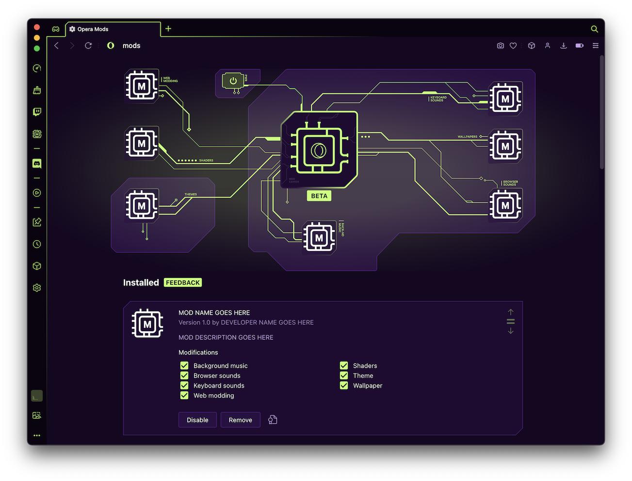Click the Opera logo beside the address
This screenshot has height=481, width=632.
pos(111,46)
